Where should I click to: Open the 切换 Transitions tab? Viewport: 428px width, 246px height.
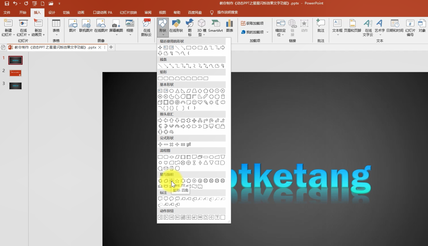66,12
